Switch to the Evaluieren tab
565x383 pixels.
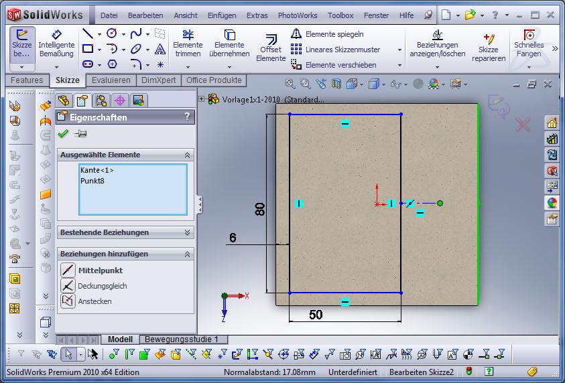point(111,80)
